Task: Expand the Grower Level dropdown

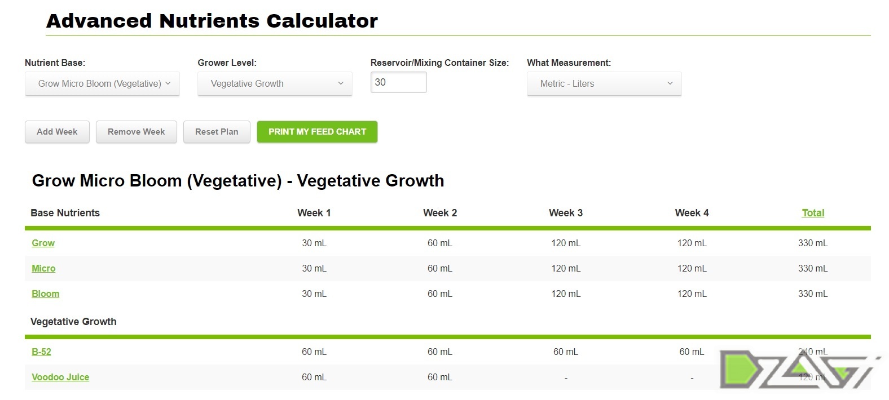Action: point(275,83)
